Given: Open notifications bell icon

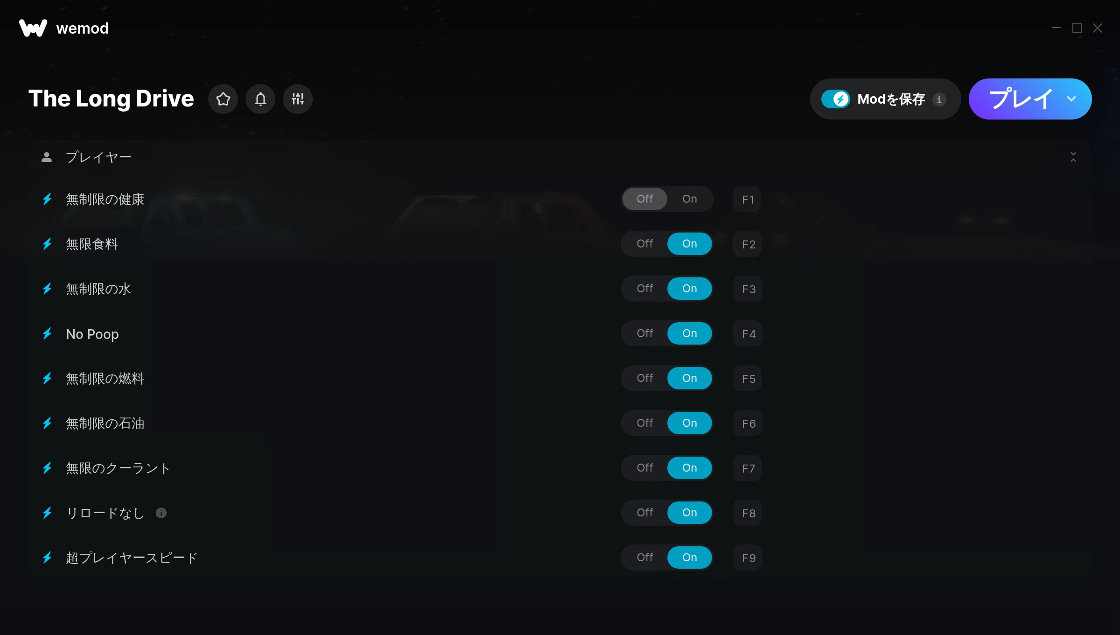Looking at the screenshot, I should tap(260, 99).
